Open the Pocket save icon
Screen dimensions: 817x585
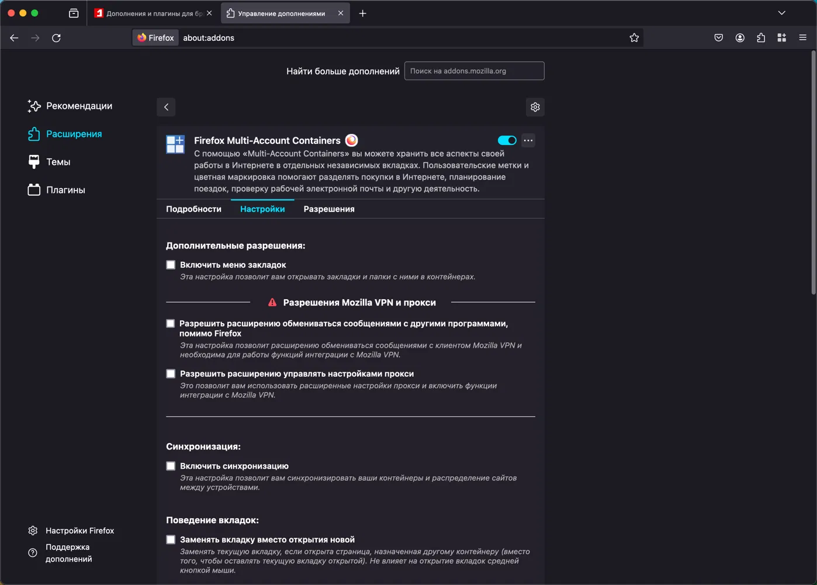(719, 38)
